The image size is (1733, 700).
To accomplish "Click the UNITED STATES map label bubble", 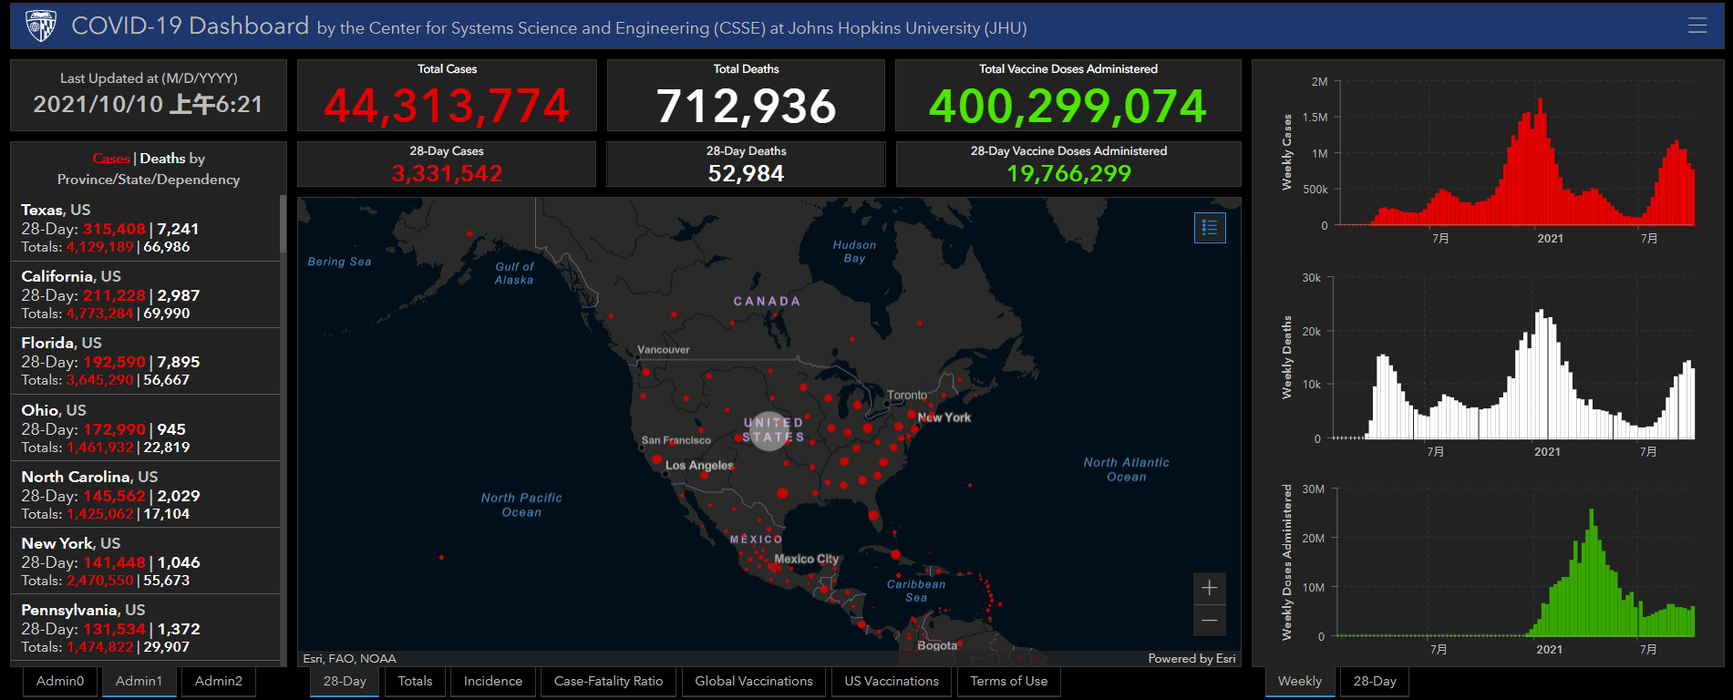I will tap(770, 430).
